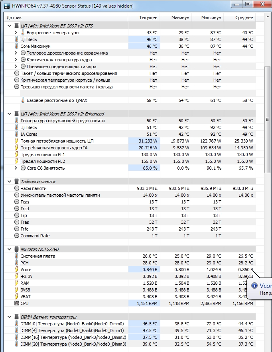
Task: Click the vertical scrollbar thumb
Action: tap(268, 119)
